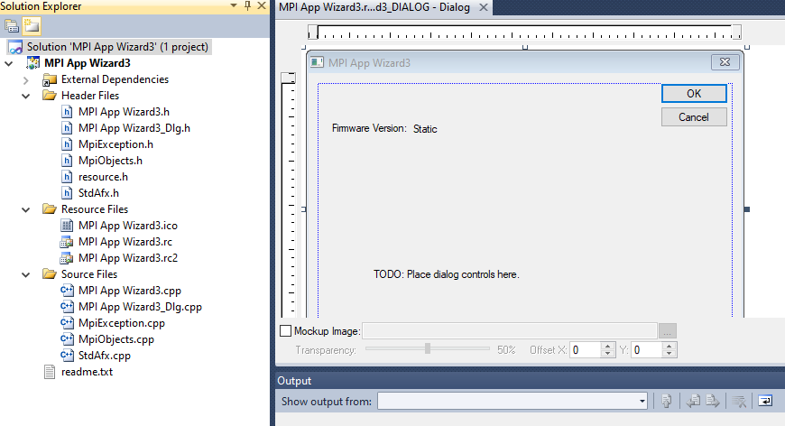Click the MpiObjects.h file icon
The width and height of the screenshot is (785, 426).
coord(67,161)
